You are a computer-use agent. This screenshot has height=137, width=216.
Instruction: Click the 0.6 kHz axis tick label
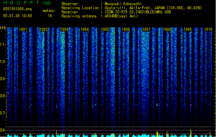(3, 130)
